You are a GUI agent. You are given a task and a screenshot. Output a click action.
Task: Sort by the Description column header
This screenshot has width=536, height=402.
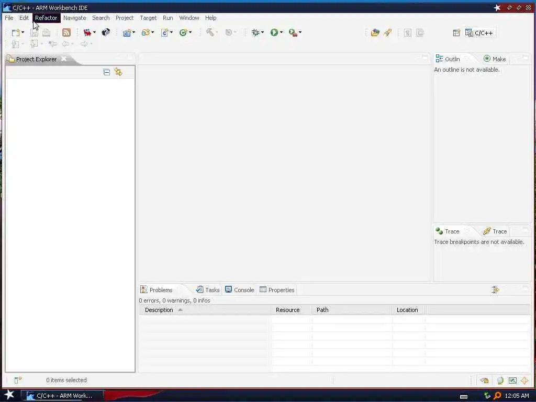click(x=205, y=310)
